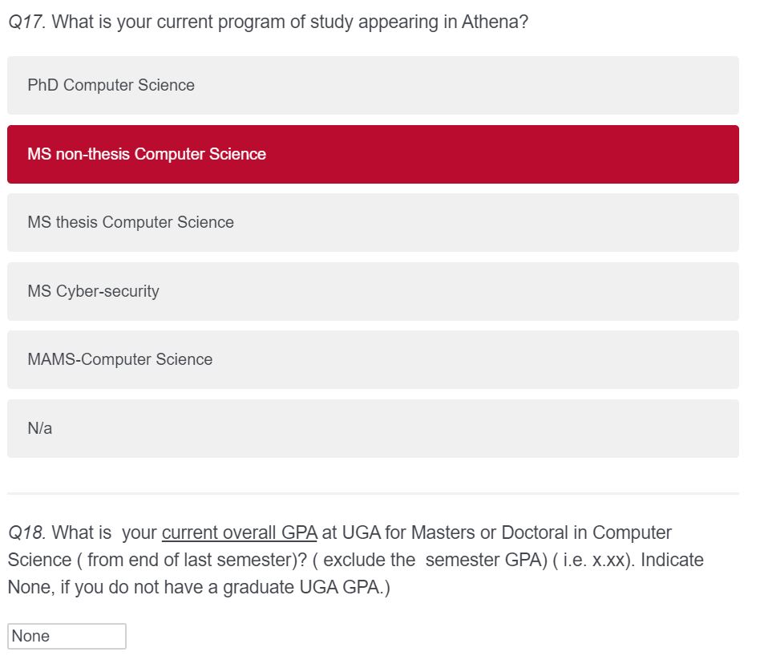Click the divider line between Q17 and Q18
The height and width of the screenshot is (668, 764).
[x=373, y=493]
